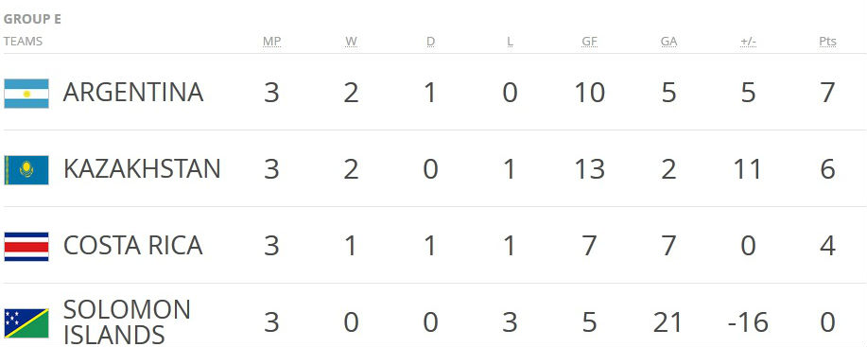Viewport: 867px width, 347px height.
Task: Click the D column header
Action: pos(431,42)
